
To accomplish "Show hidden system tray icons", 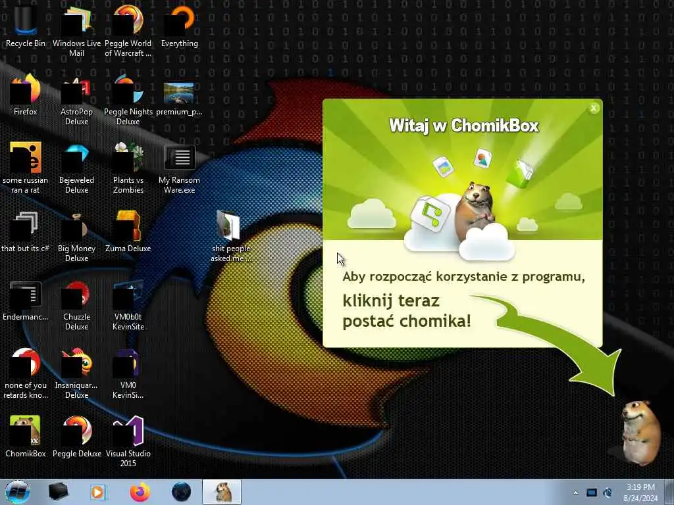I will click(x=575, y=493).
